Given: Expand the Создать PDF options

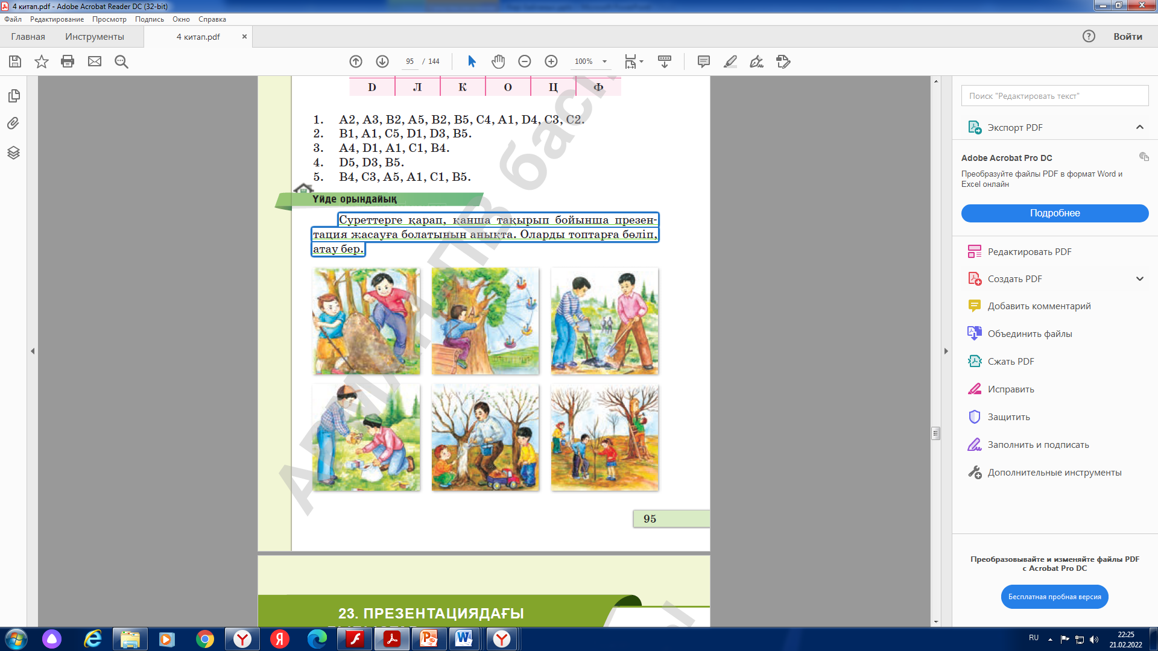Looking at the screenshot, I should [x=1139, y=278].
